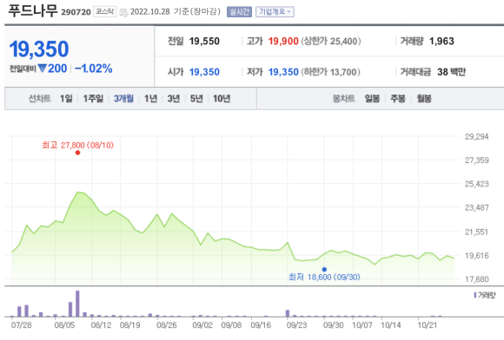Click the 최고 27,800 (08/10) label

click(78, 145)
